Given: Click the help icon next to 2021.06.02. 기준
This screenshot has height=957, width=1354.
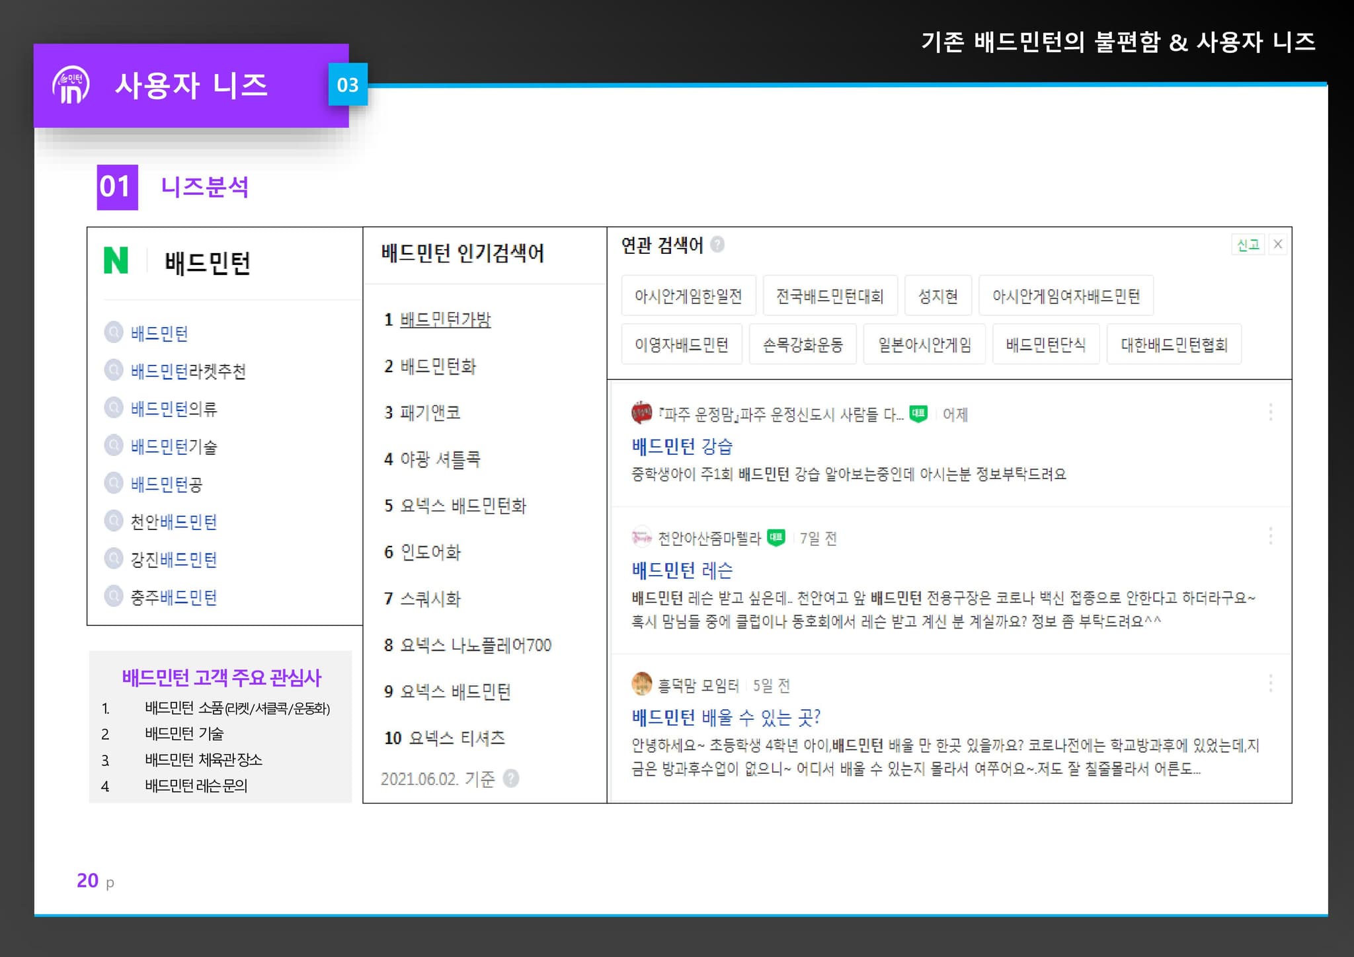Looking at the screenshot, I should [x=510, y=779].
